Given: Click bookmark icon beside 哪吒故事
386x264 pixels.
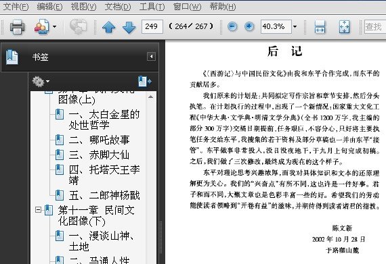Looking at the screenshot, I should (60, 140).
